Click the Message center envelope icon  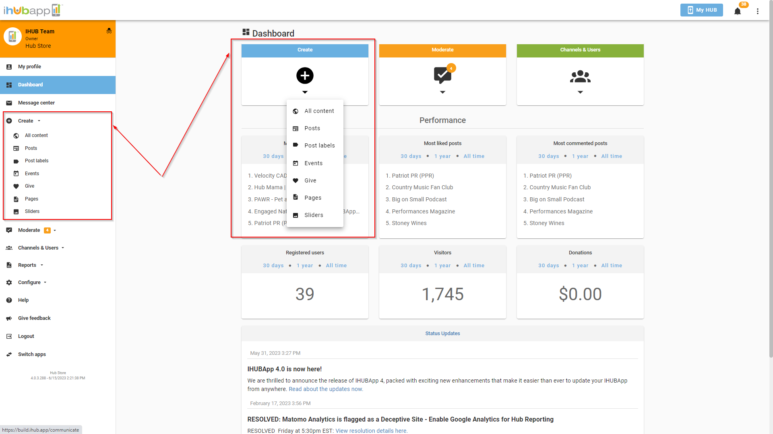point(9,103)
